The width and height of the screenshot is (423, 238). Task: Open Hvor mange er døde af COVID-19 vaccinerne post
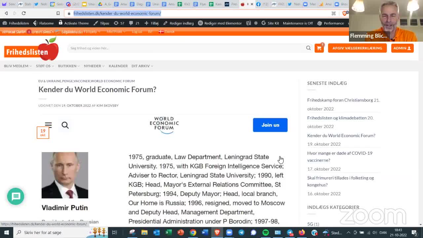pos(340,156)
